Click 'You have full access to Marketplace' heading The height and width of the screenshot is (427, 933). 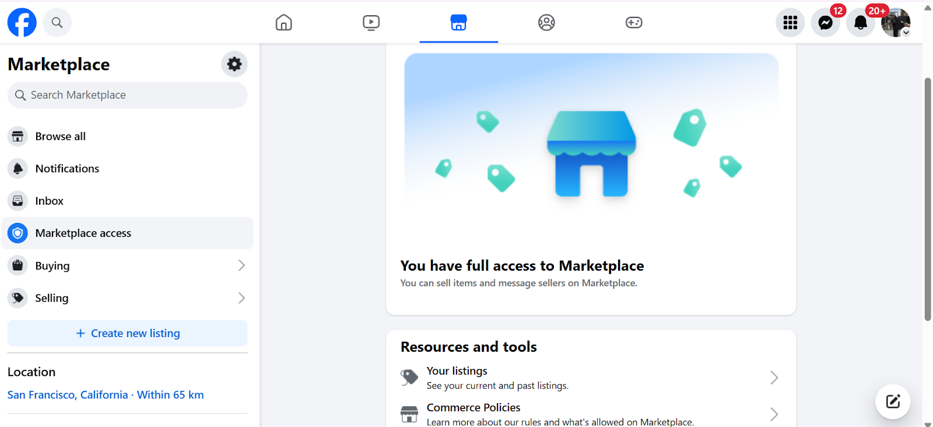pos(522,266)
